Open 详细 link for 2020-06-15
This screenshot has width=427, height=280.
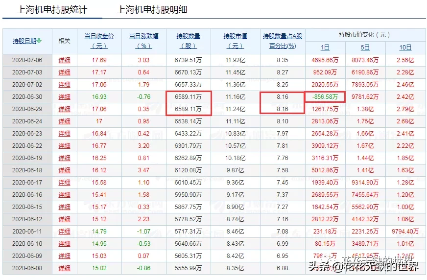(64, 207)
